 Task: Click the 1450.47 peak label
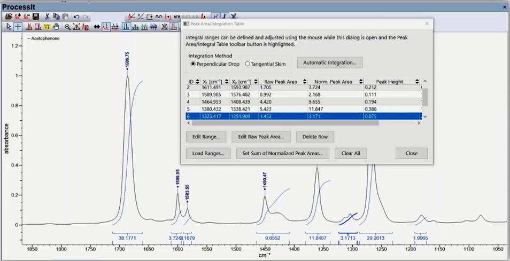(x=265, y=181)
